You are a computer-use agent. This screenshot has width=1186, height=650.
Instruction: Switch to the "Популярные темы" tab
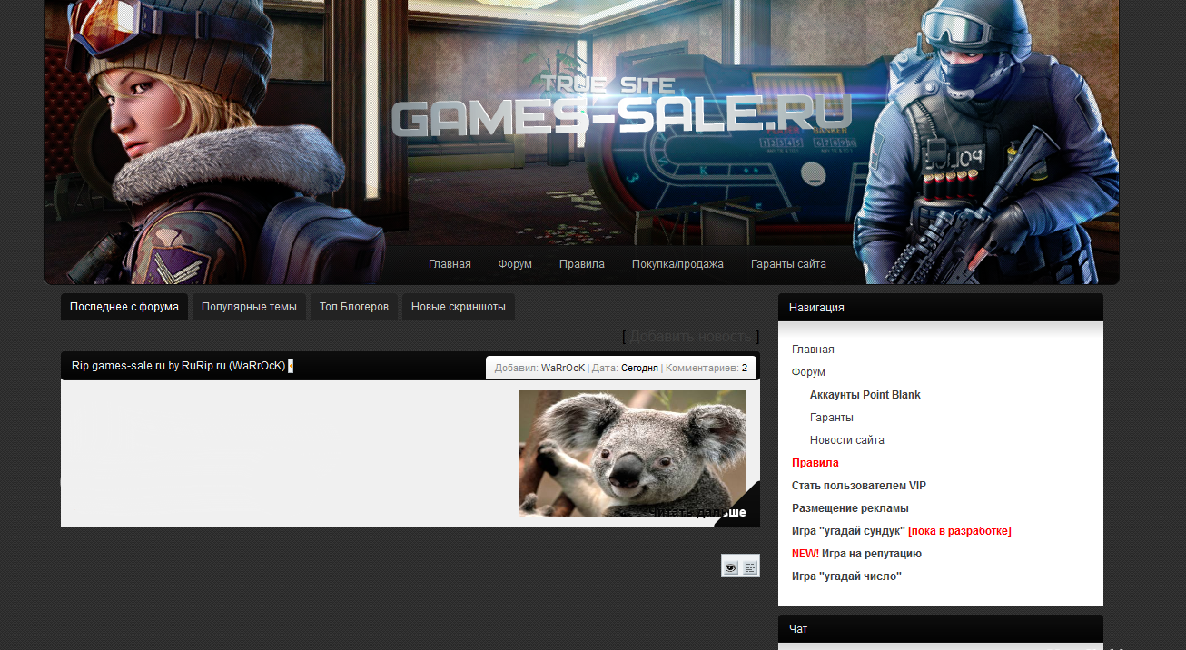coord(249,307)
